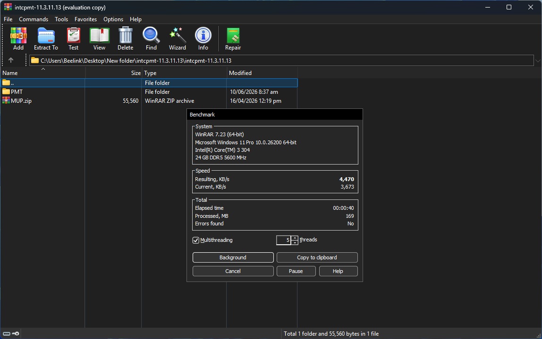Click the address bar path field
Image resolution: width=542 pixels, height=339 pixels.
pyautogui.click(x=281, y=60)
